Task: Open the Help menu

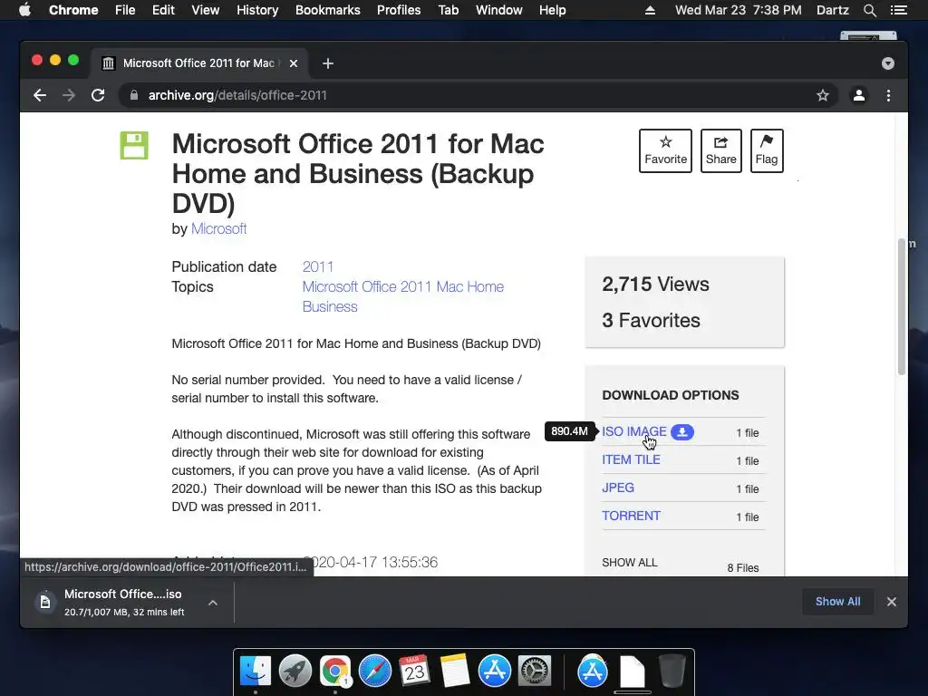Action: coord(552,10)
